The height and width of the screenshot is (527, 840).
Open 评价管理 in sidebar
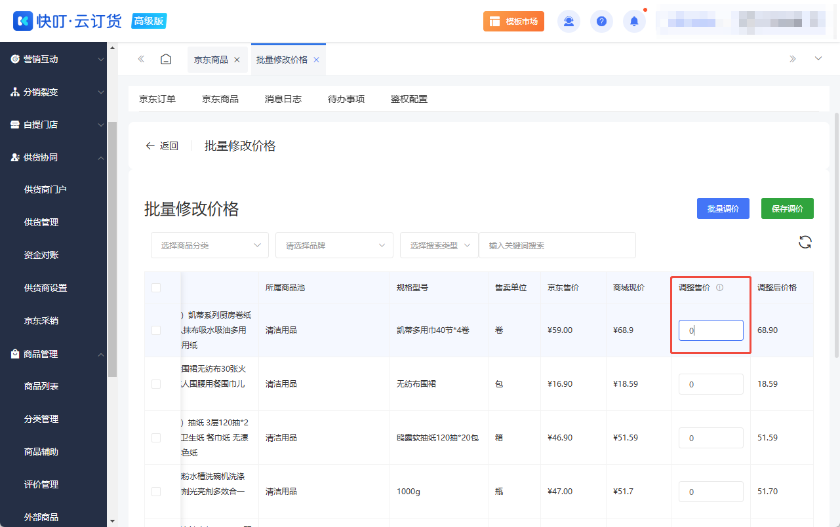pyautogui.click(x=41, y=484)
